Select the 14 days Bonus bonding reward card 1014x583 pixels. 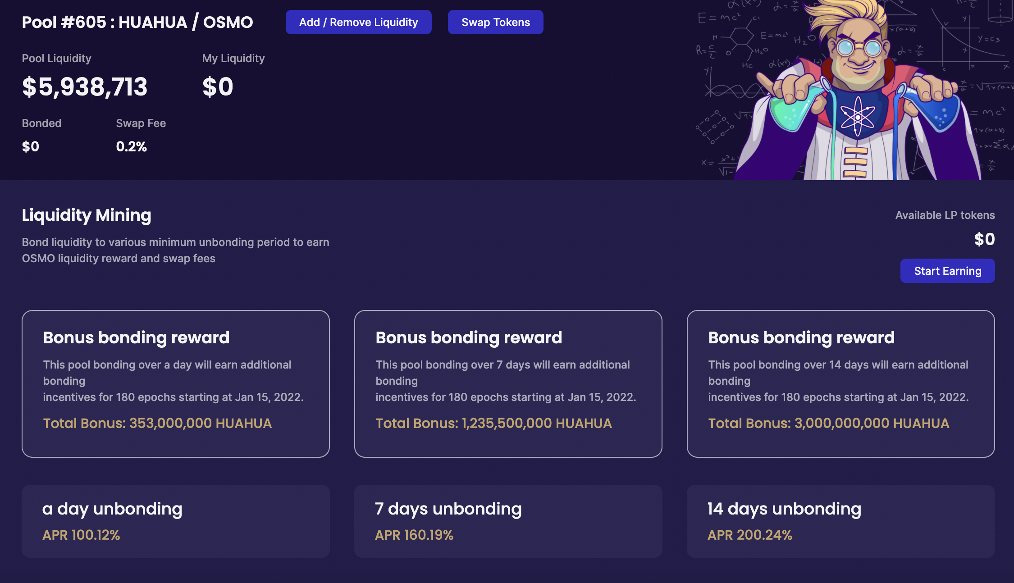pyautogui.click(x=840, y=383)
